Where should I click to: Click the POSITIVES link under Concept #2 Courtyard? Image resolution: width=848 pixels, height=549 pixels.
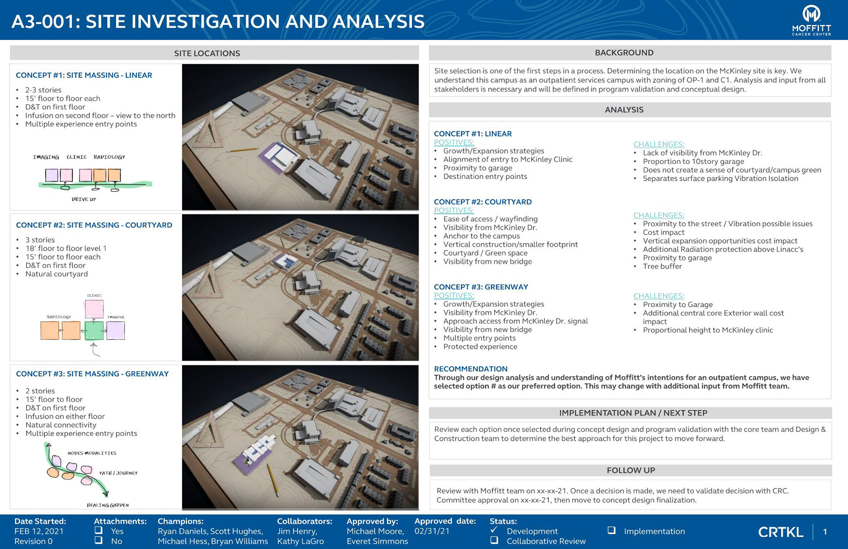tap(454, 210)
